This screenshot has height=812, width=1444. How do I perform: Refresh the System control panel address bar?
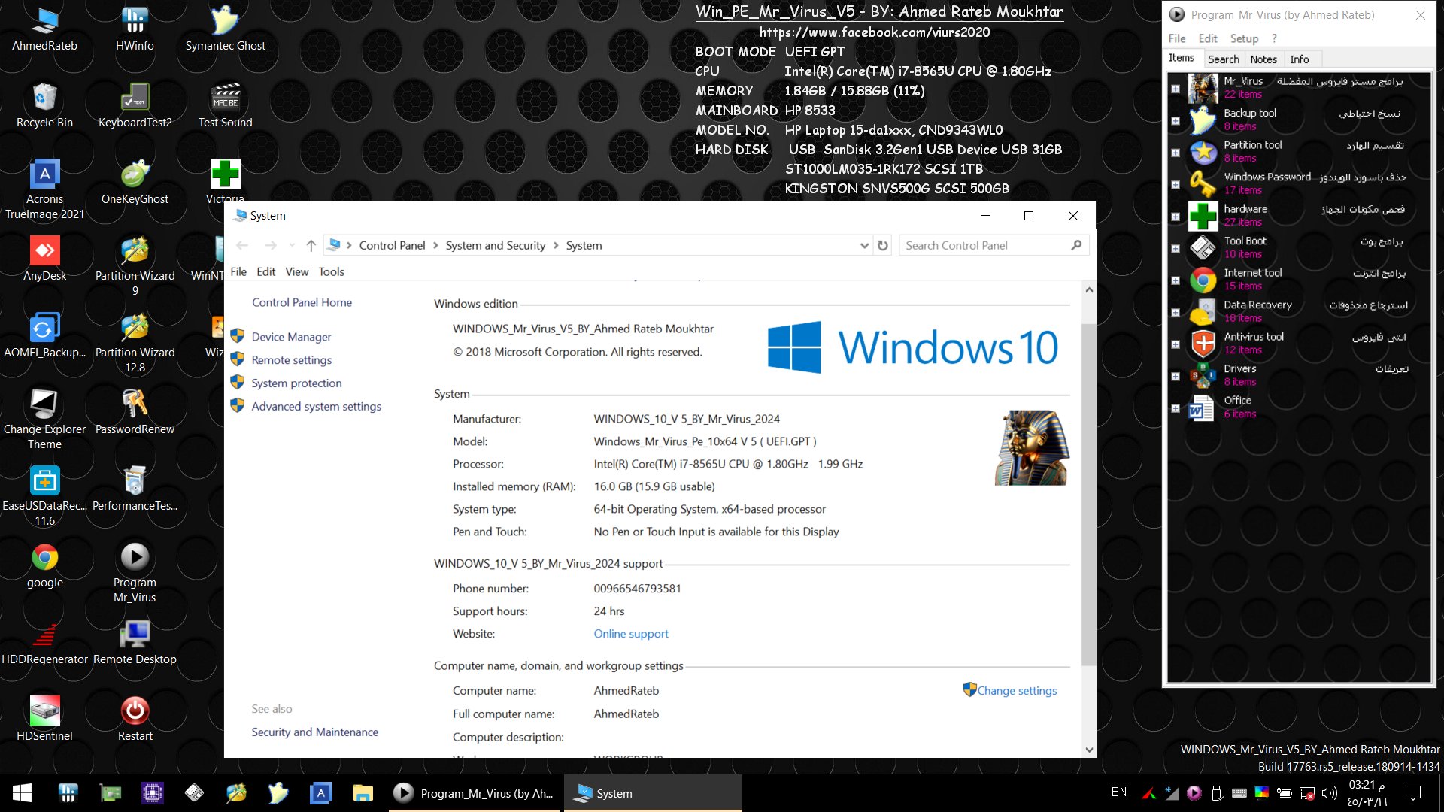point(883,245)
